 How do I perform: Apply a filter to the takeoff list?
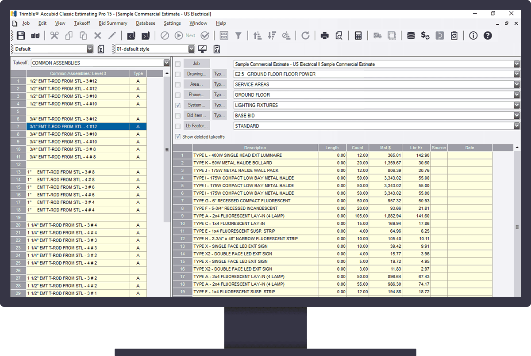pyautogui.click(x=239, y=35)
